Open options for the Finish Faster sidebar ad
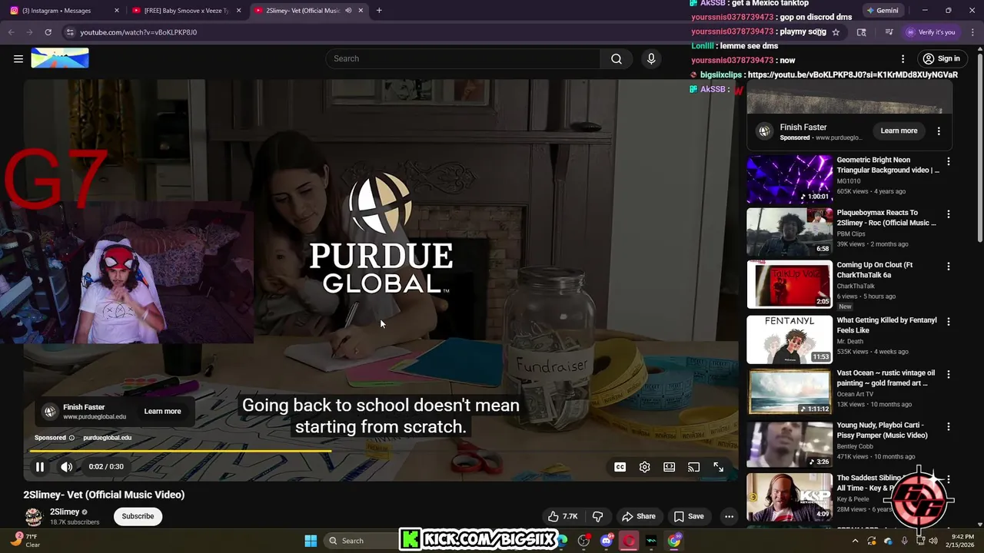The width and height of the screenshot is (984, 553). [x=939, y=131]
